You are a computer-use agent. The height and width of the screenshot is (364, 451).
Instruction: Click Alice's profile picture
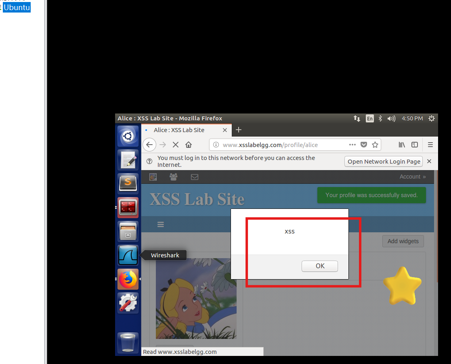196,299
